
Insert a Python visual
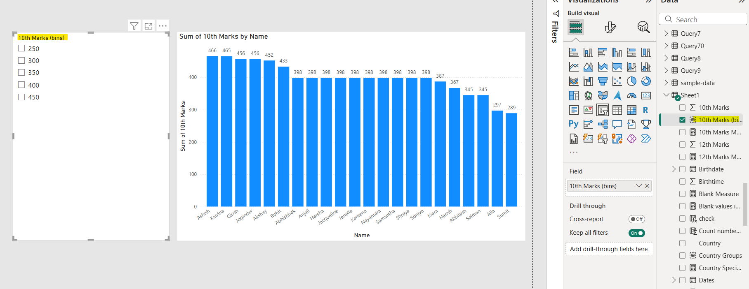(573, 124)
